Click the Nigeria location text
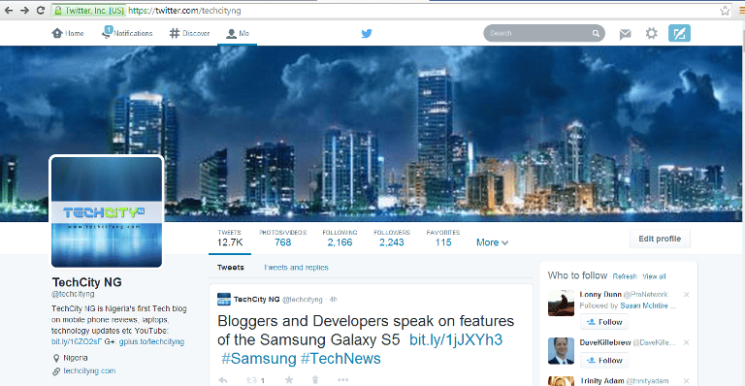This screenshot has width=745, height=386. point(76,358)
